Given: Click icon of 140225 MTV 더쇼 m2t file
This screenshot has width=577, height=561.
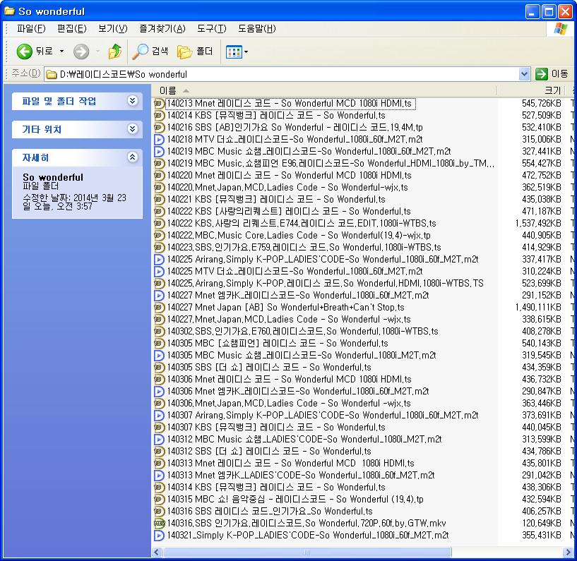Looking at the screenshot, I should 159,271.
